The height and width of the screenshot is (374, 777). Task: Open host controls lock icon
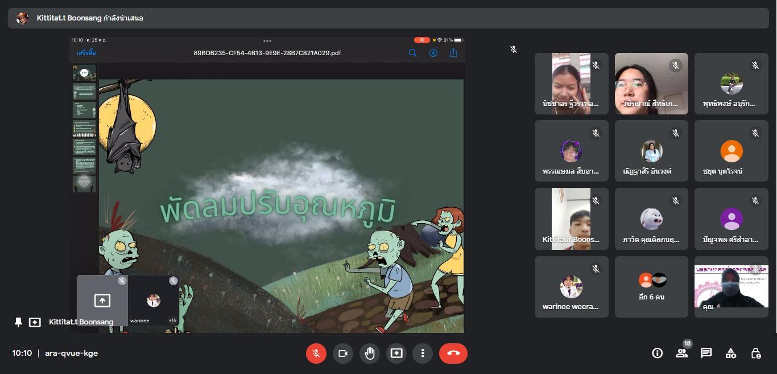[x=756, y=354]
